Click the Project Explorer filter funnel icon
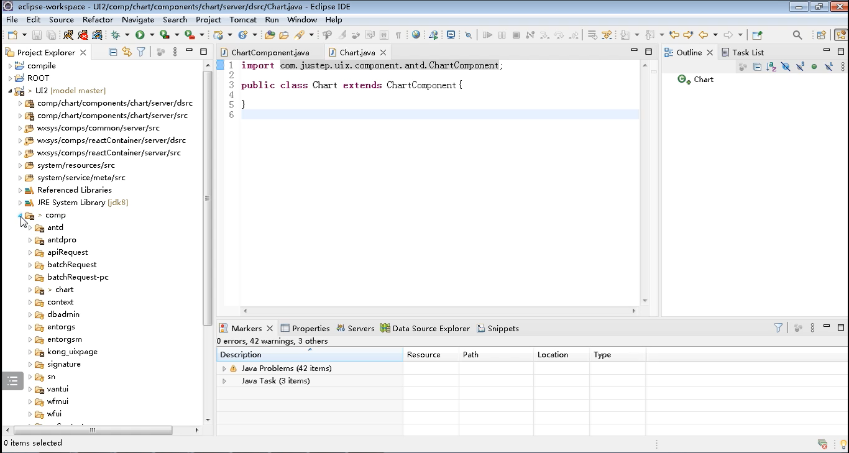The height and width of the screenshot is (453, 849). 141,52
